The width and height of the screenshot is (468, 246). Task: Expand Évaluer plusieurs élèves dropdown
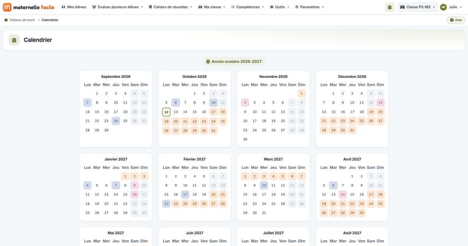click(x=118, y=7)
